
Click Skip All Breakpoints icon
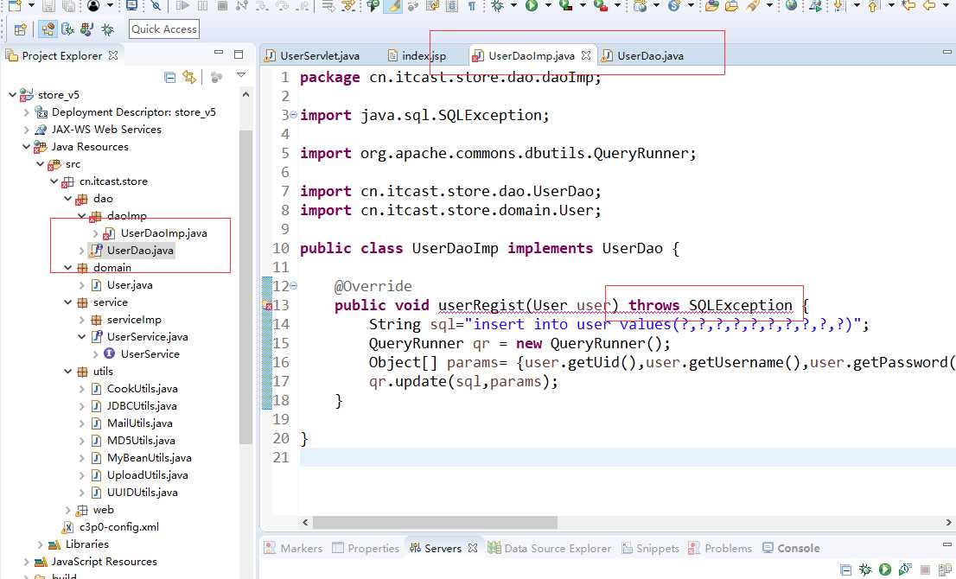click(x=156, y=6)
